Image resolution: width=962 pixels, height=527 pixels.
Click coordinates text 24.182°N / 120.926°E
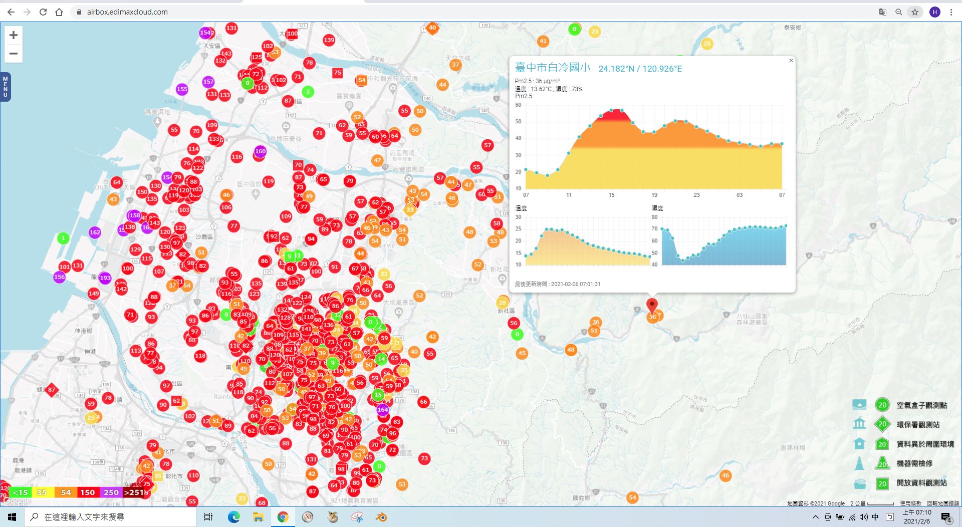[x=640, y=69]
